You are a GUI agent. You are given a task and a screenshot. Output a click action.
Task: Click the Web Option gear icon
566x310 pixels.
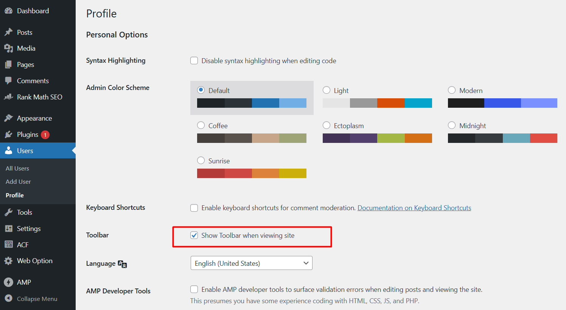click(x=8, y=261)
